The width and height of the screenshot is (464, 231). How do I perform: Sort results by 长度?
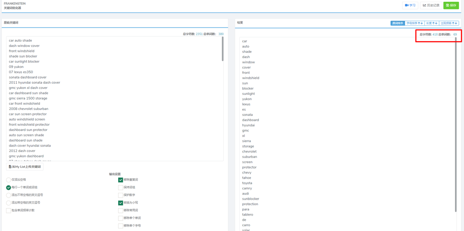tap(432, 23)
